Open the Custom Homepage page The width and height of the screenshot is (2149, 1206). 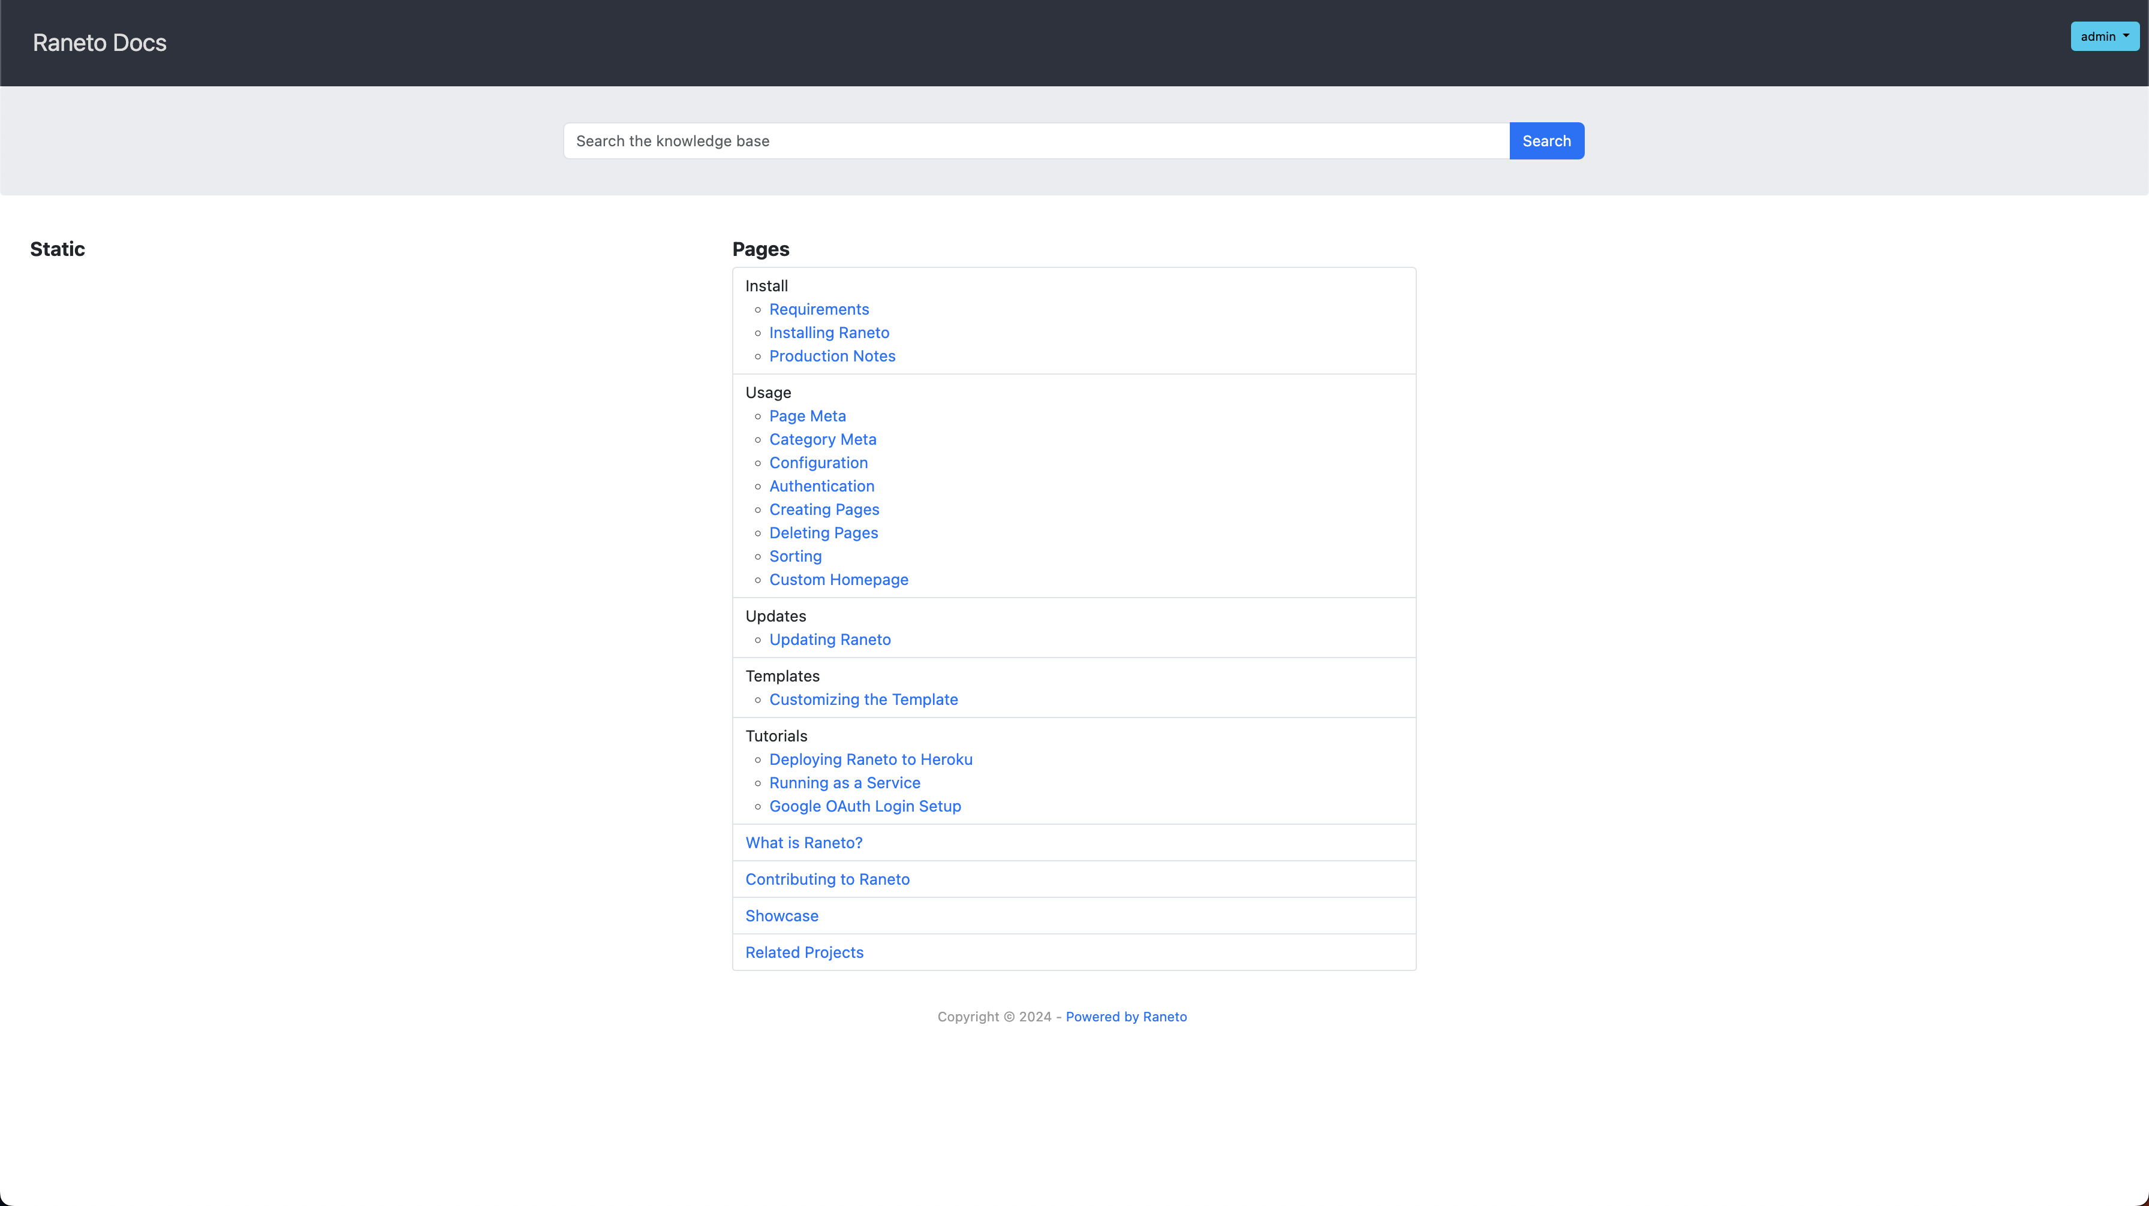click(838, 579)
